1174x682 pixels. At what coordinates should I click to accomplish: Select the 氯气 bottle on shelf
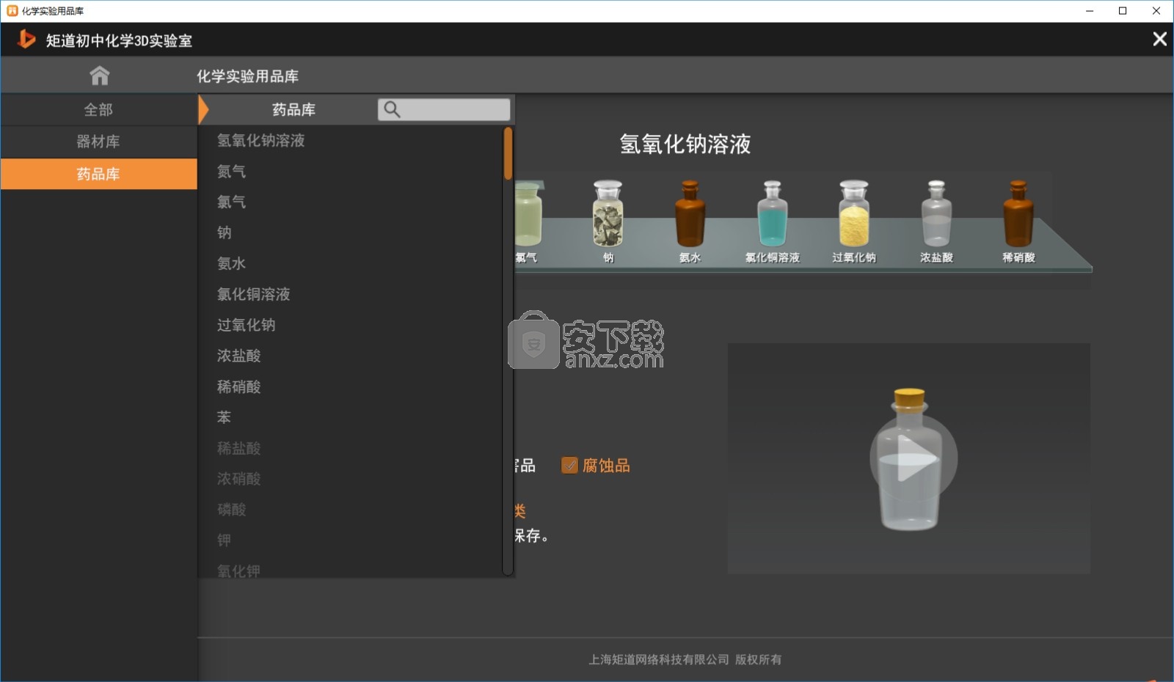529,214
